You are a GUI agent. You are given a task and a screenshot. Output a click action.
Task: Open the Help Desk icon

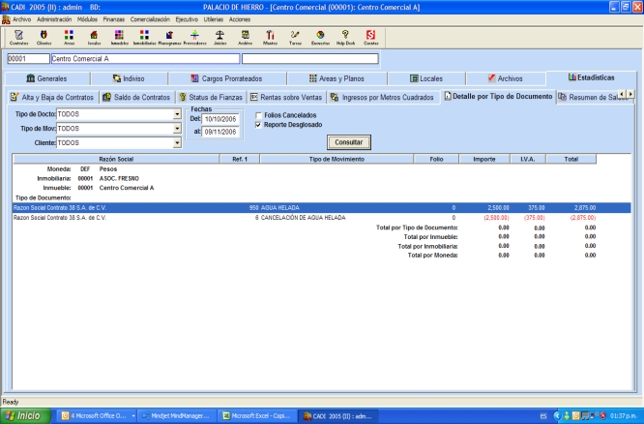[345, 38]
